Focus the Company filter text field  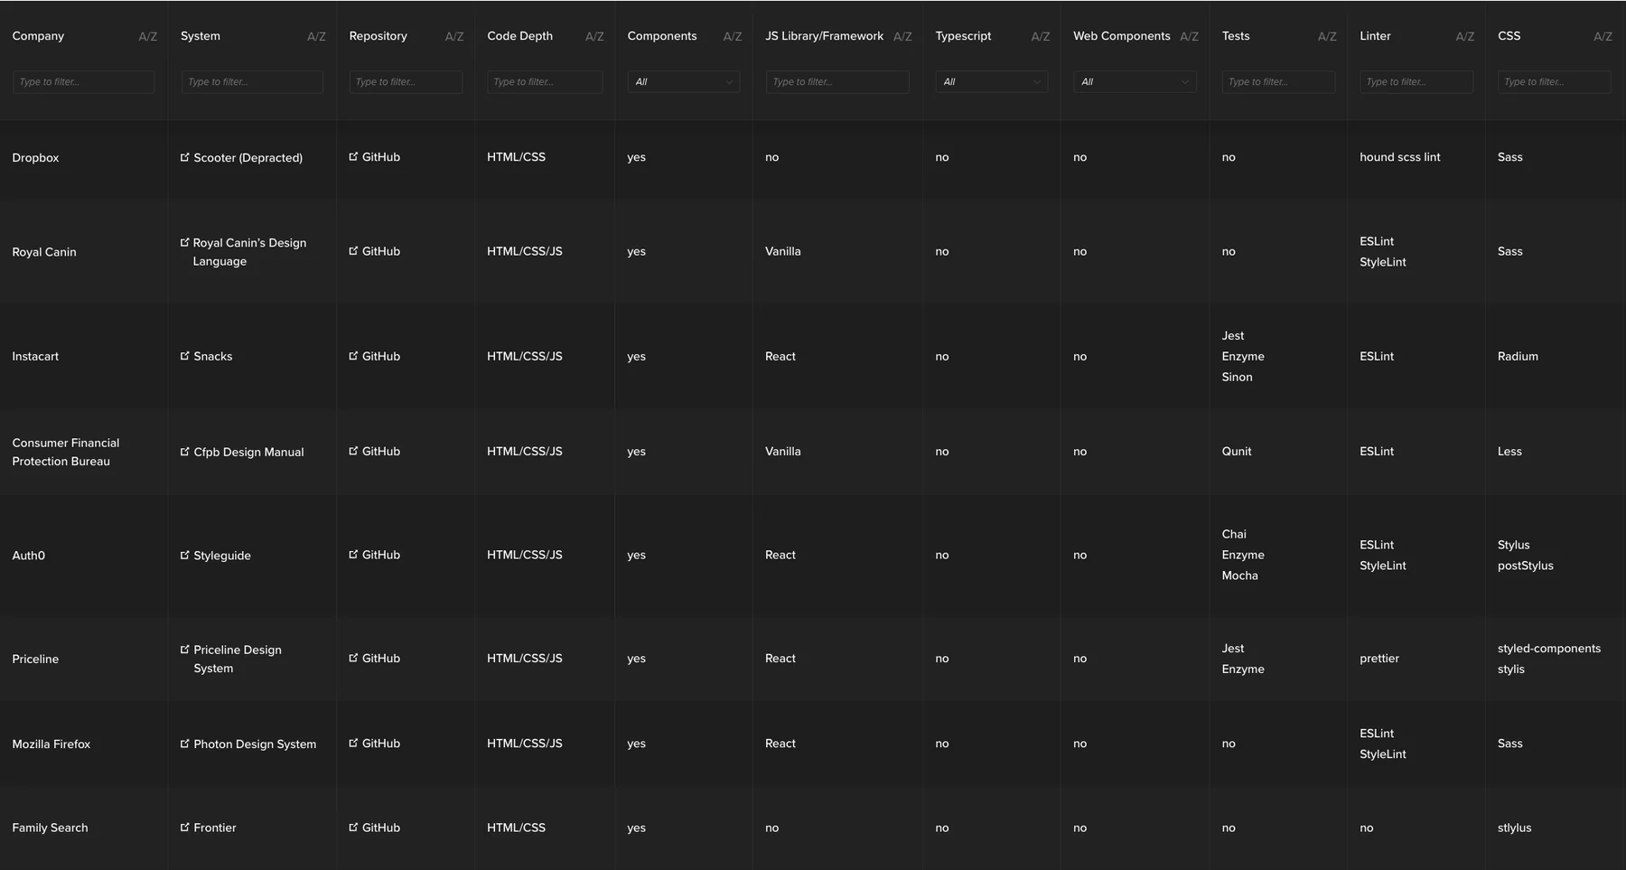[84, 81]
